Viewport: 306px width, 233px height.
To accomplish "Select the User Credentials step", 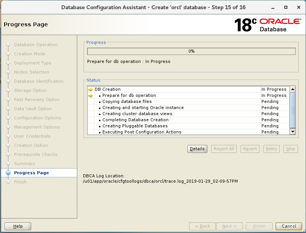I will [32, 136].
